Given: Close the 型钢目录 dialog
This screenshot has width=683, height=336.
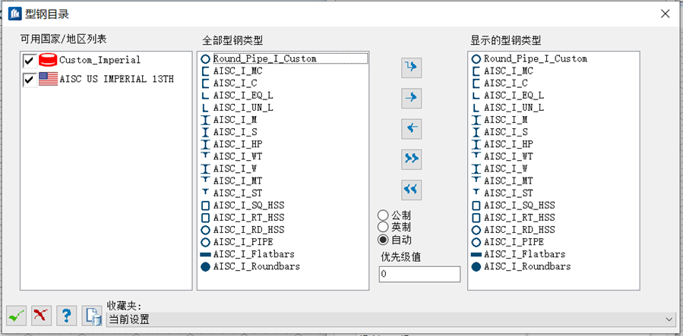Looking at the screenshot, I should (x=665, y=14).
